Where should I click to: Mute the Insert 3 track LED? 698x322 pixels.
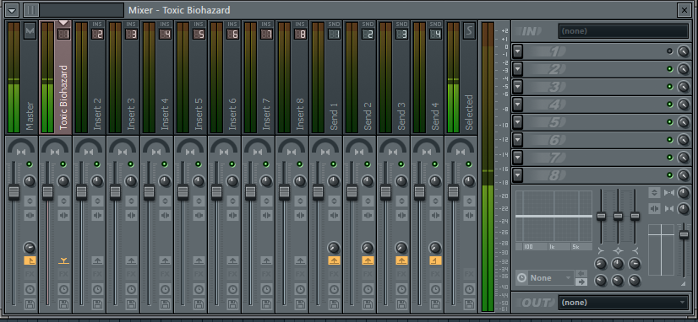pyautogui.click(x=131, y=164)
